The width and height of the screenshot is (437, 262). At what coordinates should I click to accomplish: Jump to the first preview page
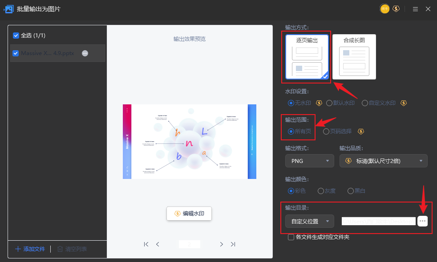coord(146,244)
